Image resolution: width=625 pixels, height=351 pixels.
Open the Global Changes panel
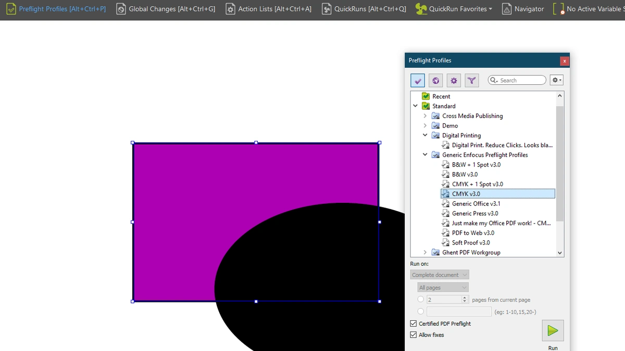pyautogui.click(x=166, y=9)
